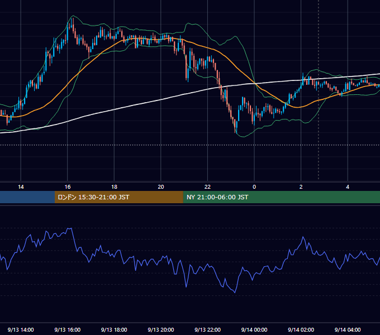Click the 0 hour axis label
The width and height of the screenshot is (380, 335).
(x=254, y=187)
